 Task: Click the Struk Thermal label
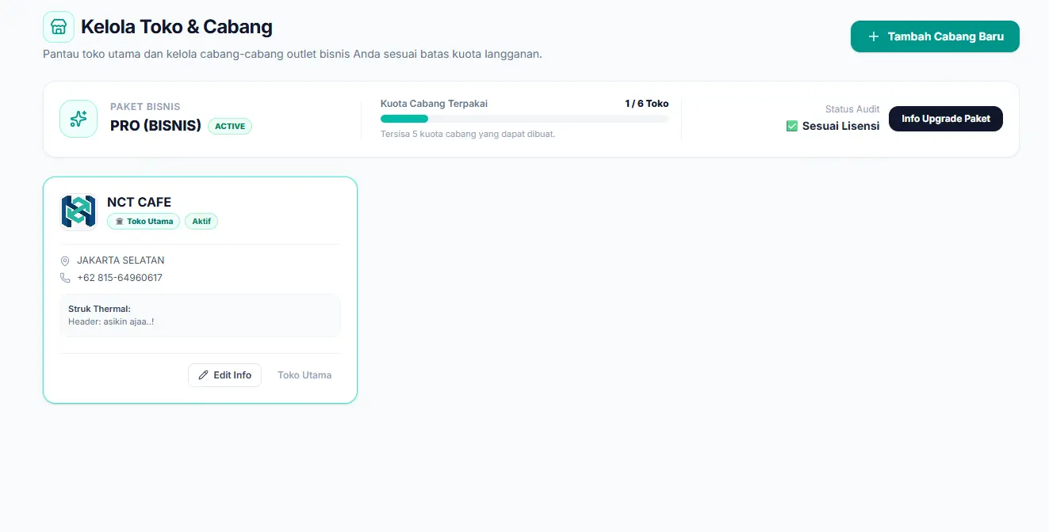tap(99, 309)
